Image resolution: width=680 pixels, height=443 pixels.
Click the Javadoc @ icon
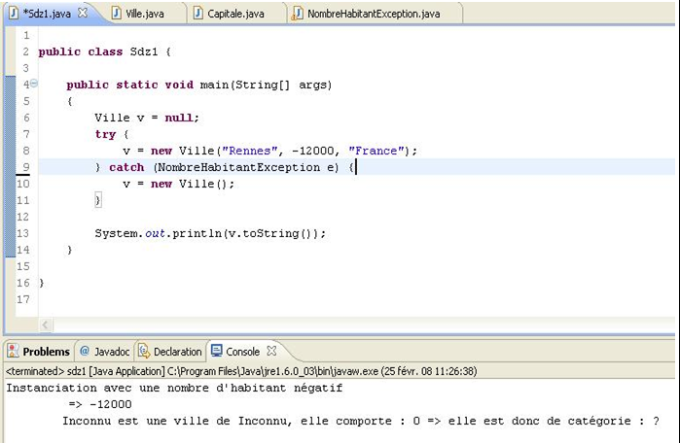(x=85, y=351)
